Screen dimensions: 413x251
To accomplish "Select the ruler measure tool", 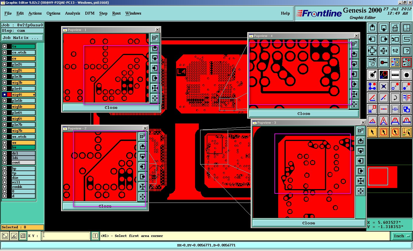I will [x=395, y=75].
